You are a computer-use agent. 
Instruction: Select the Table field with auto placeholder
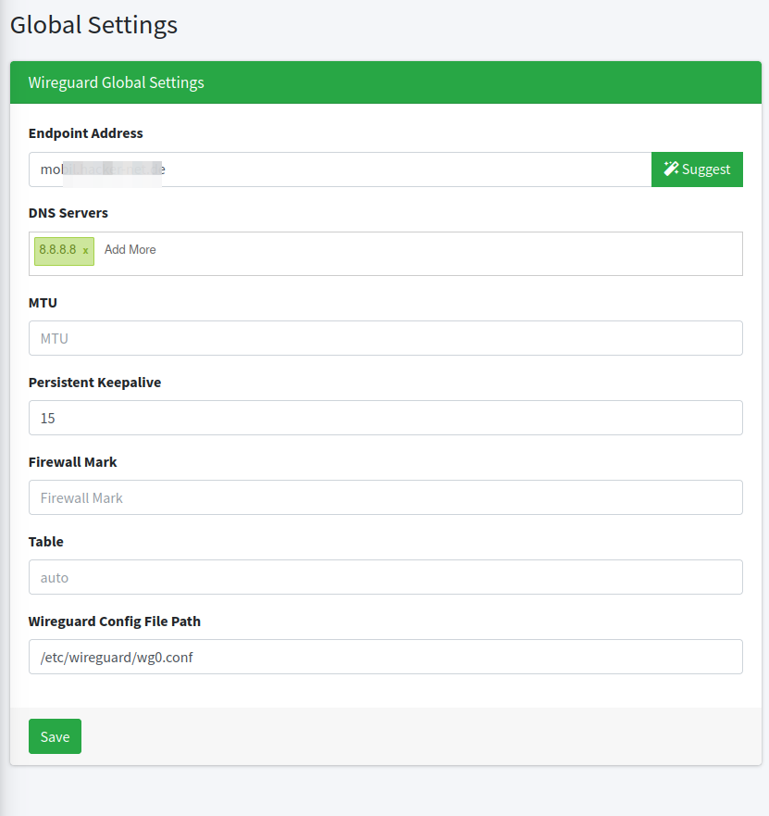click(x=385, y=577)
